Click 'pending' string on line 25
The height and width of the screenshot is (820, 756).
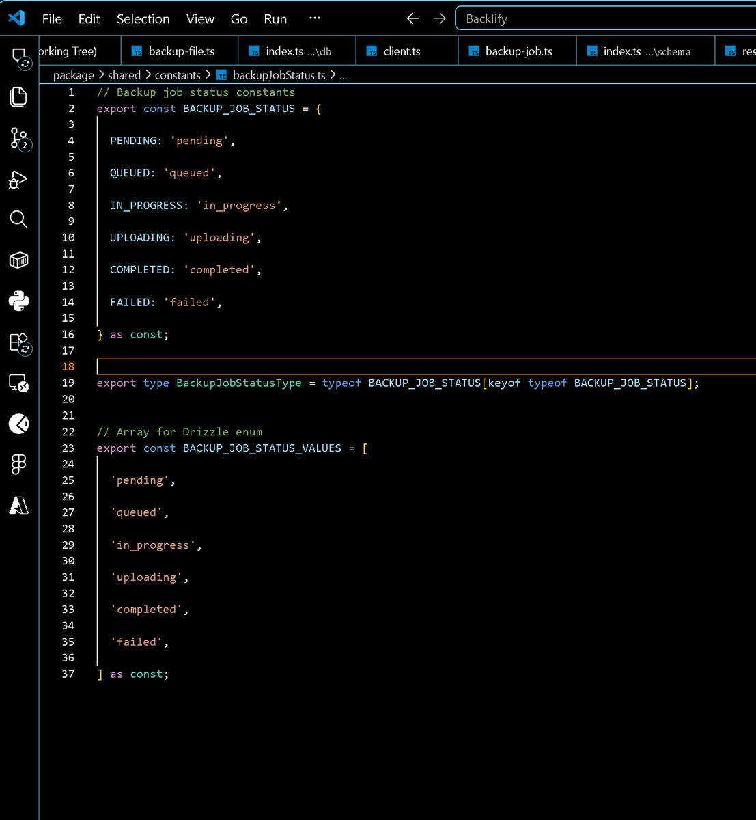click(x=139, y=480)
